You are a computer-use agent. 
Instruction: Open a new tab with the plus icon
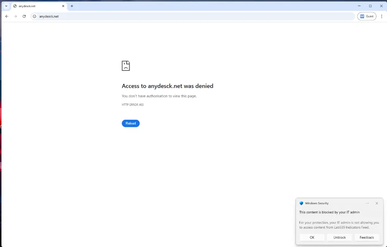pos(72,6)
